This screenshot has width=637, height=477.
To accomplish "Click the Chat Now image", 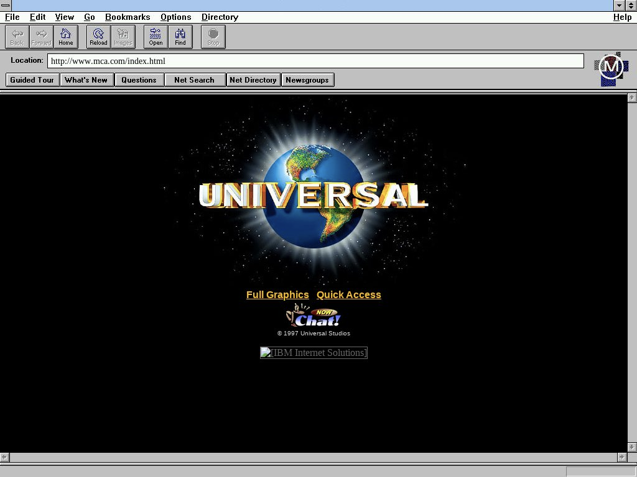I will (x=314, y=316).
